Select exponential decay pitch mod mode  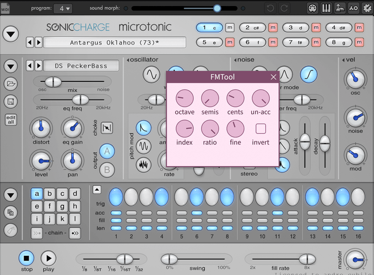pos(144,128)
